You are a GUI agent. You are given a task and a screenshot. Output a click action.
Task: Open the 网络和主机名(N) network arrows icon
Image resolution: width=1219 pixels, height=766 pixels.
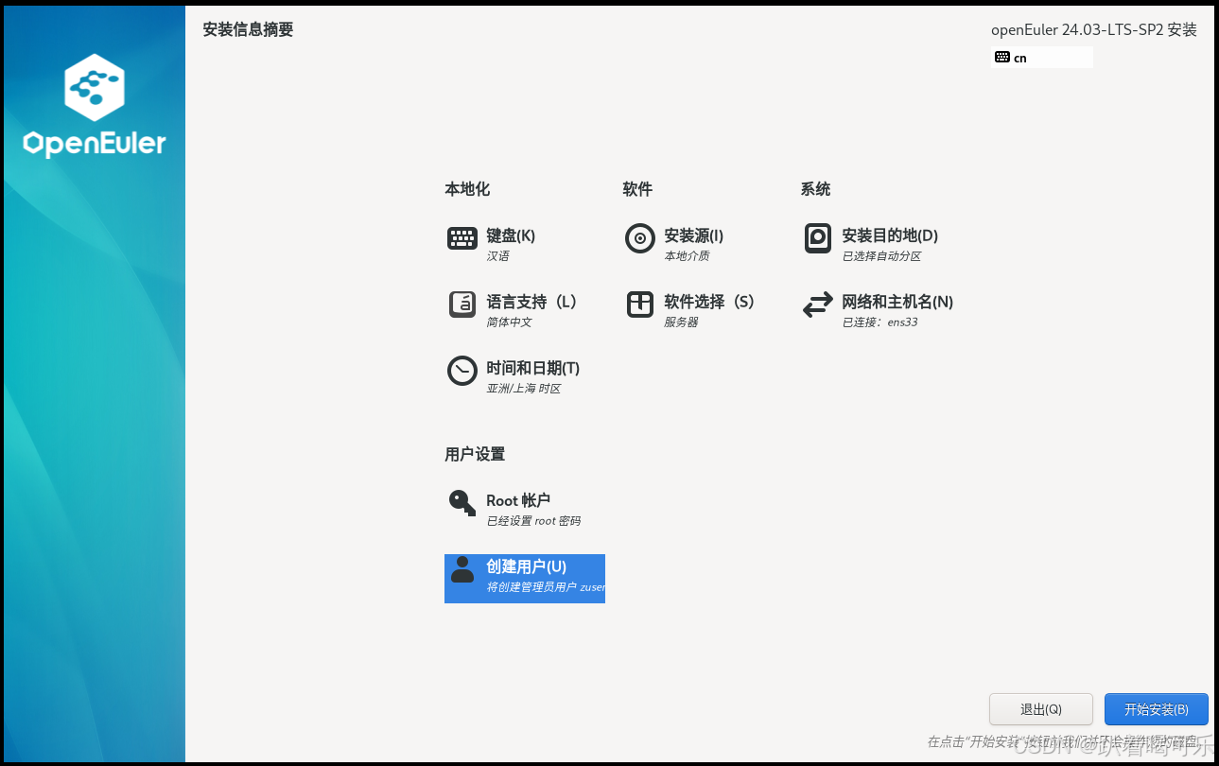pos(817,305)
